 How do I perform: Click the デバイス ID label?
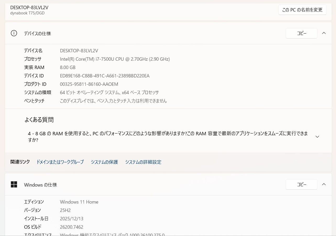pos(34,76)
